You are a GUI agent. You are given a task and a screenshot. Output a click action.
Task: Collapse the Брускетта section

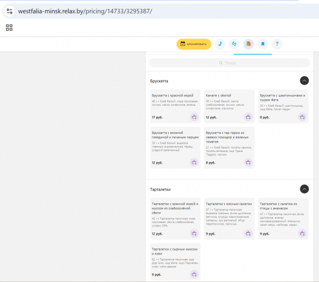pyautogui.click(x=304, y=80)
